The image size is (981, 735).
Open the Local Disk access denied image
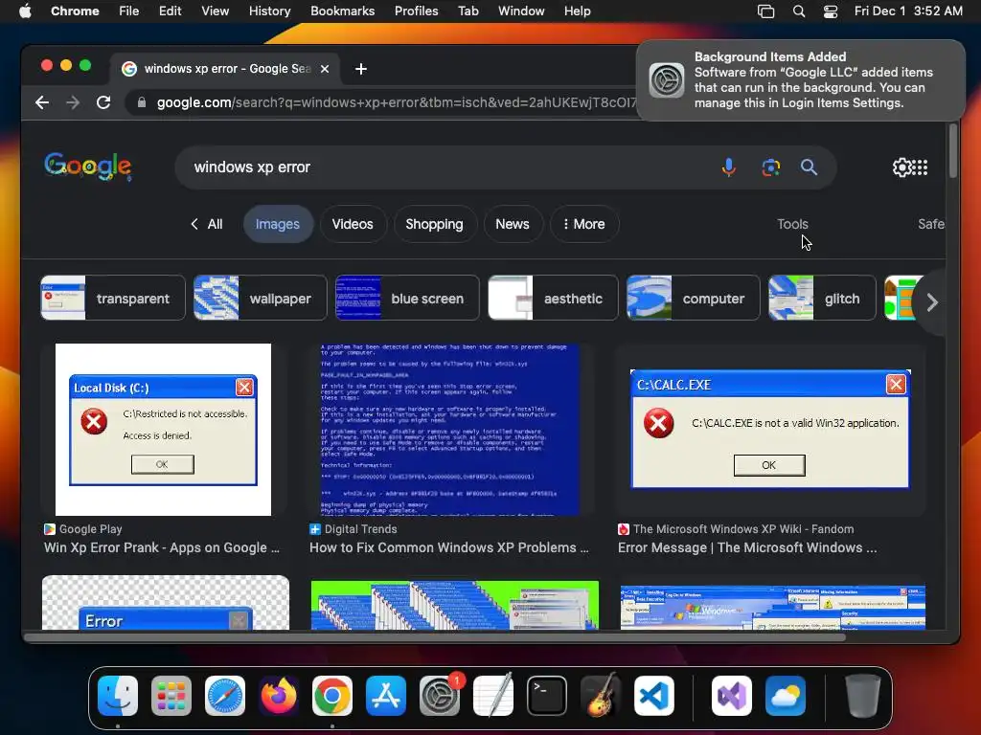[x=163, y=430]
